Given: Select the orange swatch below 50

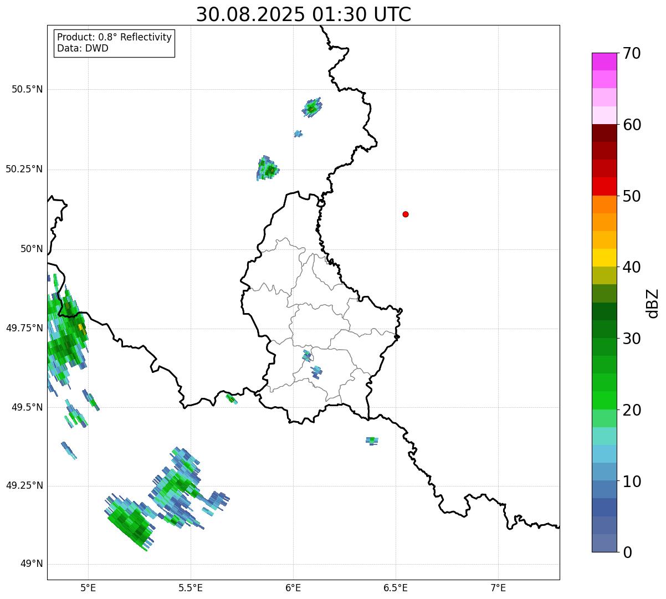Looking at the screenshot, I should [x=604, y=204].
